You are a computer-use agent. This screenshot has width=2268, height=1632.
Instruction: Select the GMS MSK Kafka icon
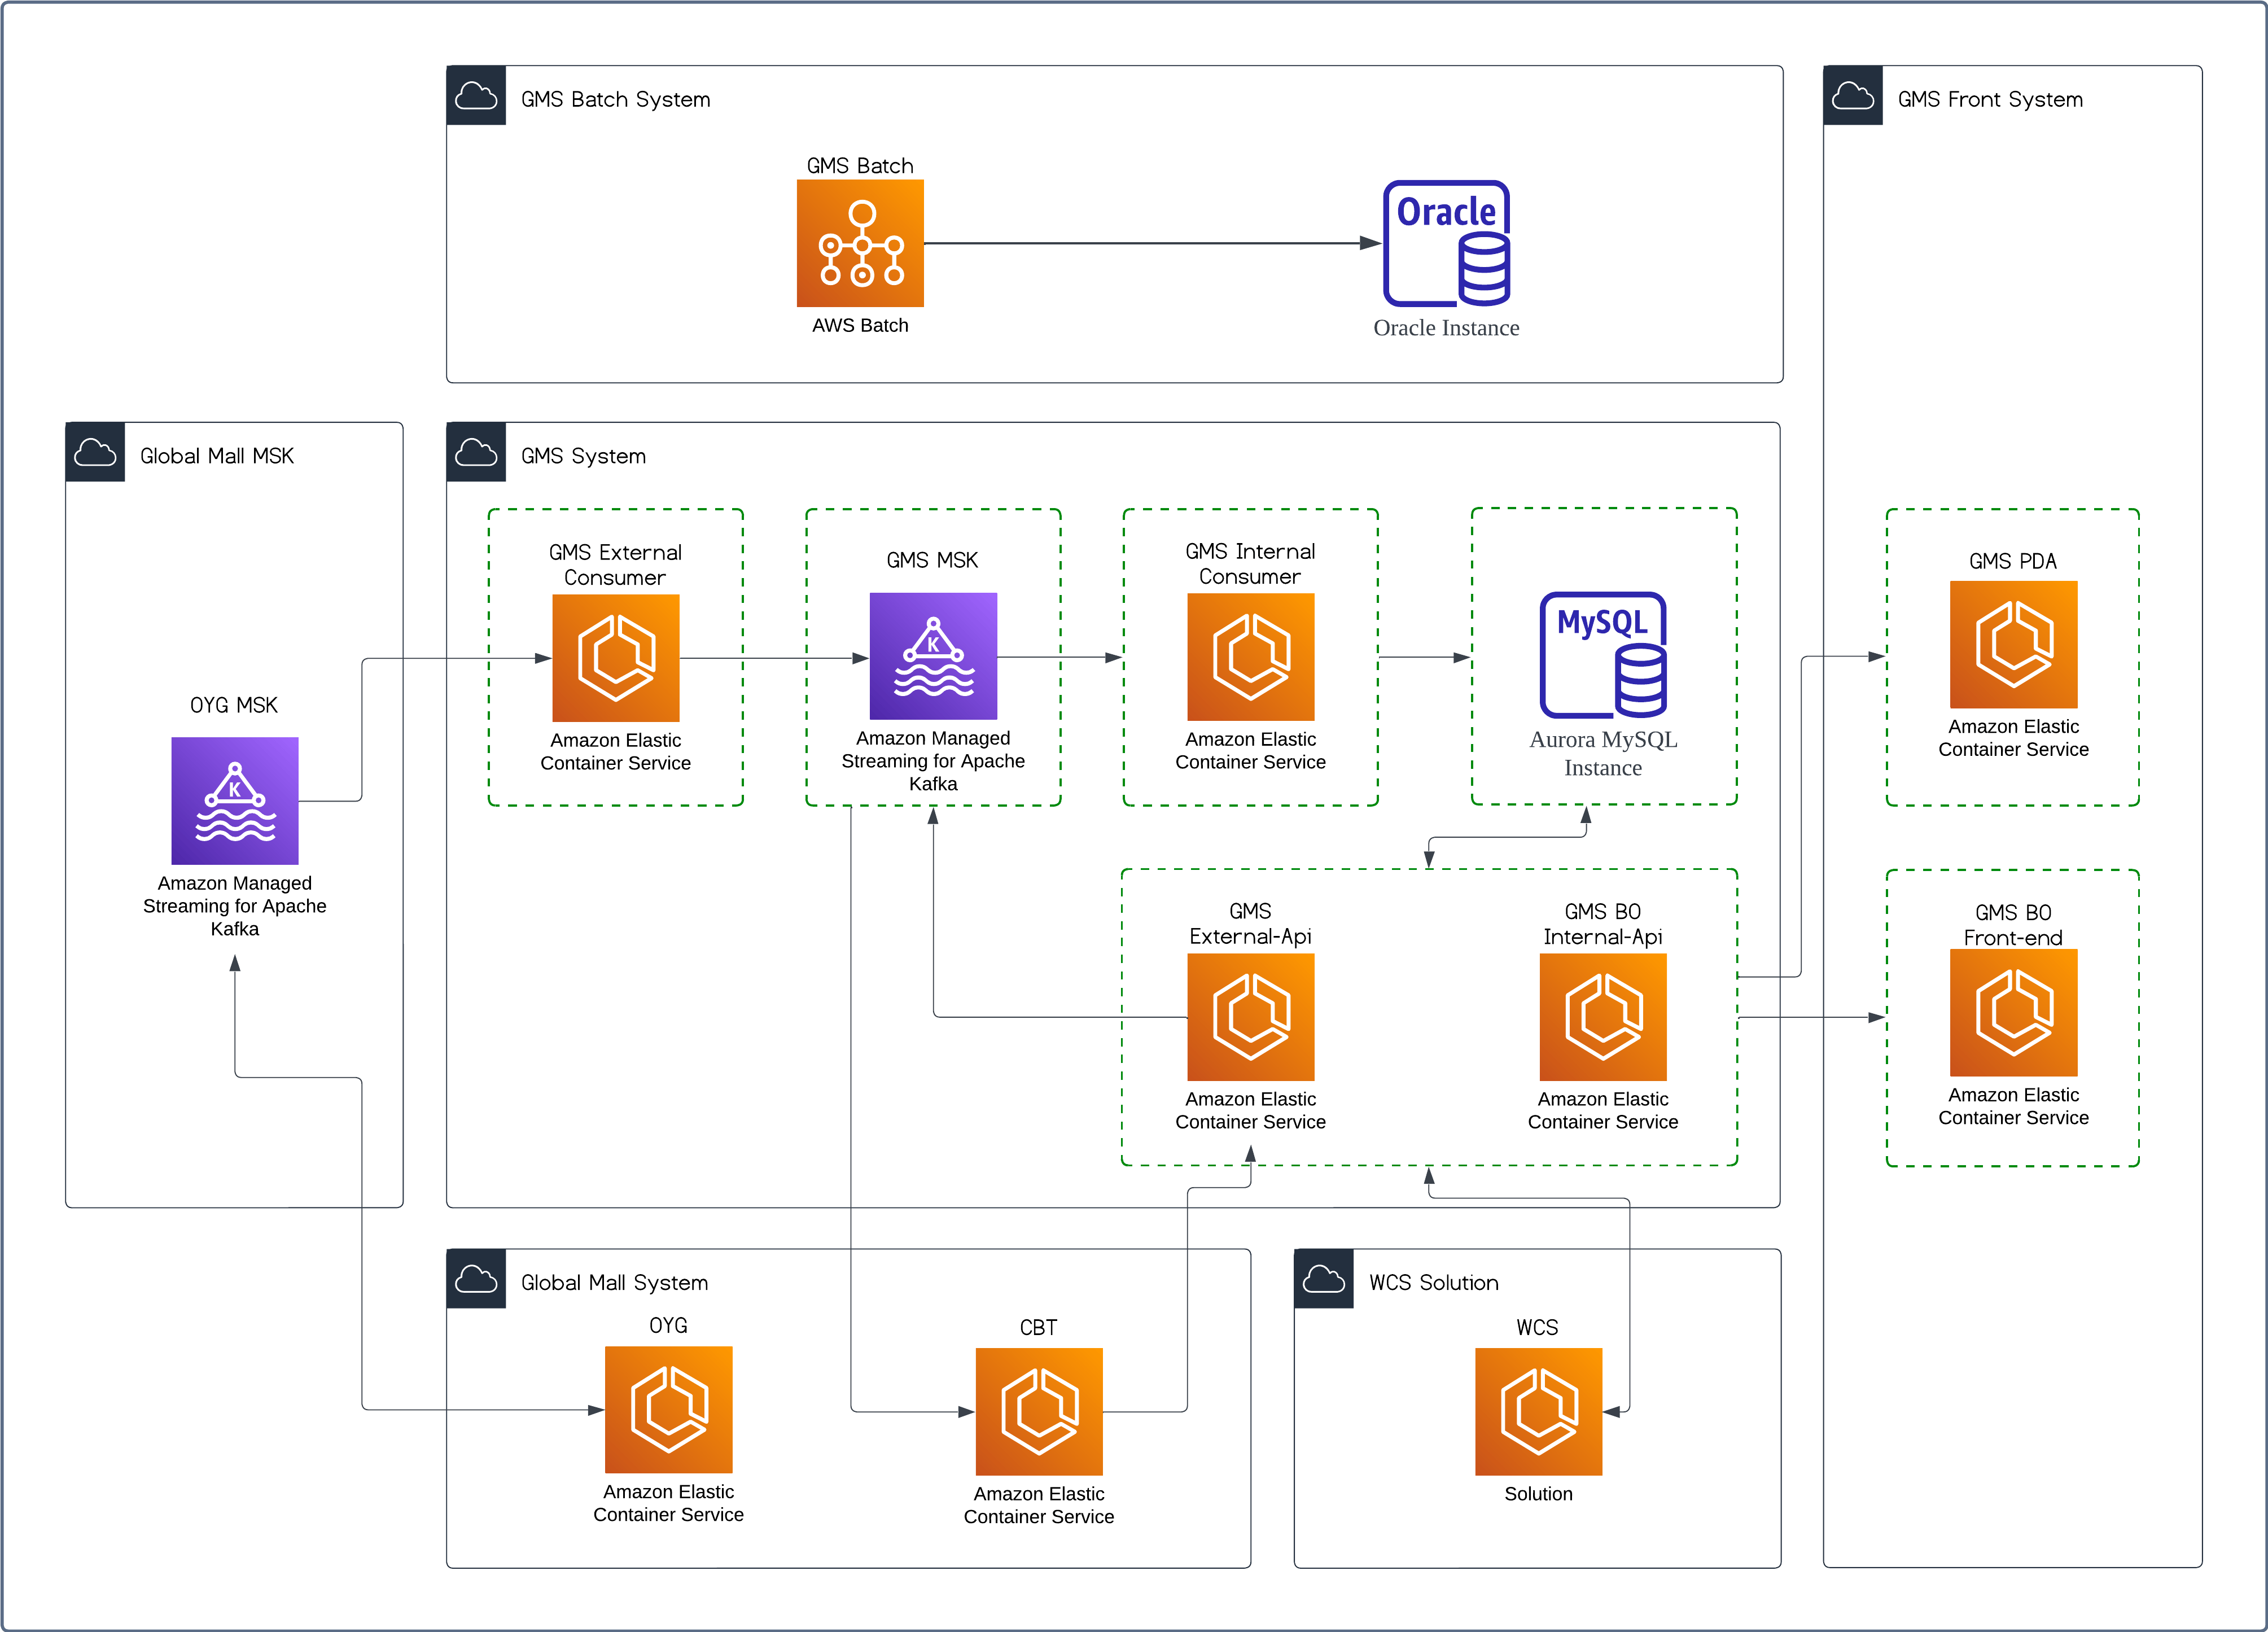point(933,656)
